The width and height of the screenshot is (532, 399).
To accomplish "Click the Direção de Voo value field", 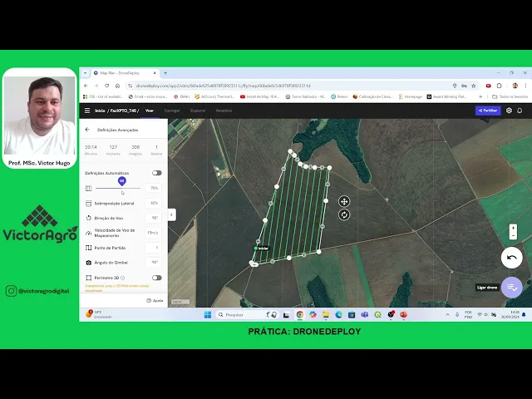I will pyautogui.click(x=153, y=218).
